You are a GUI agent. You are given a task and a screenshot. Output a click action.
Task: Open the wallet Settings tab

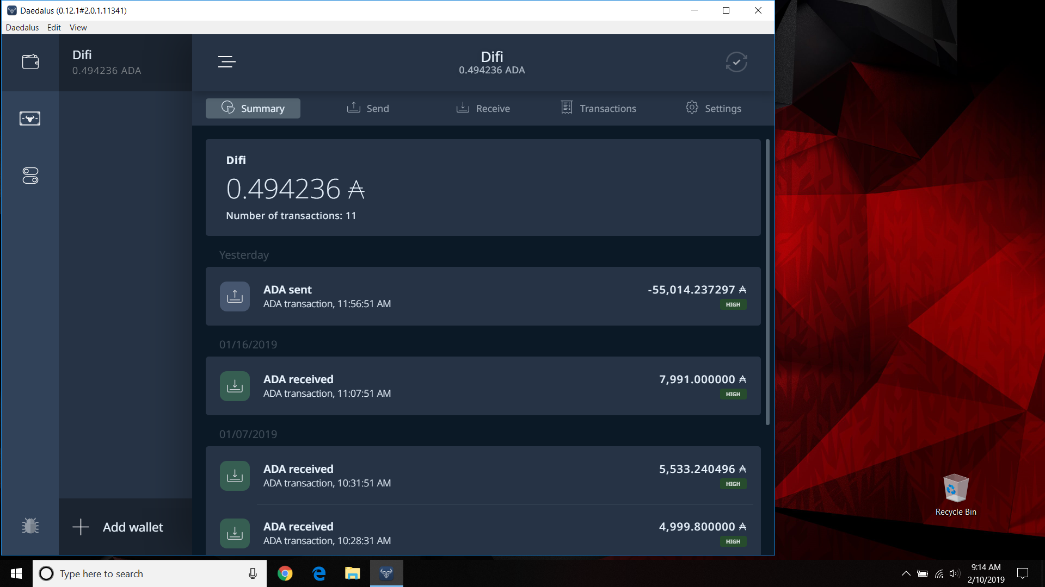pyautogui.click(x=713, y=108)
